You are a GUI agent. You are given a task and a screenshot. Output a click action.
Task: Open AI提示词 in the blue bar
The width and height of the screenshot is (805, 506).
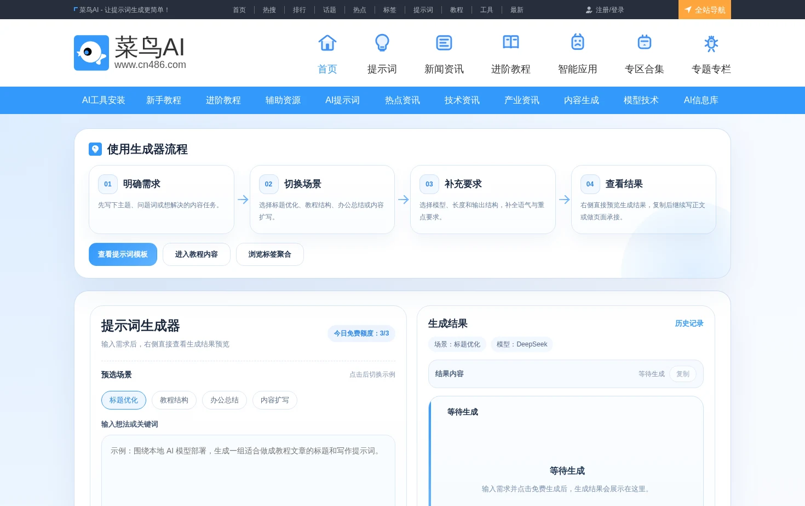coord(342,100)
